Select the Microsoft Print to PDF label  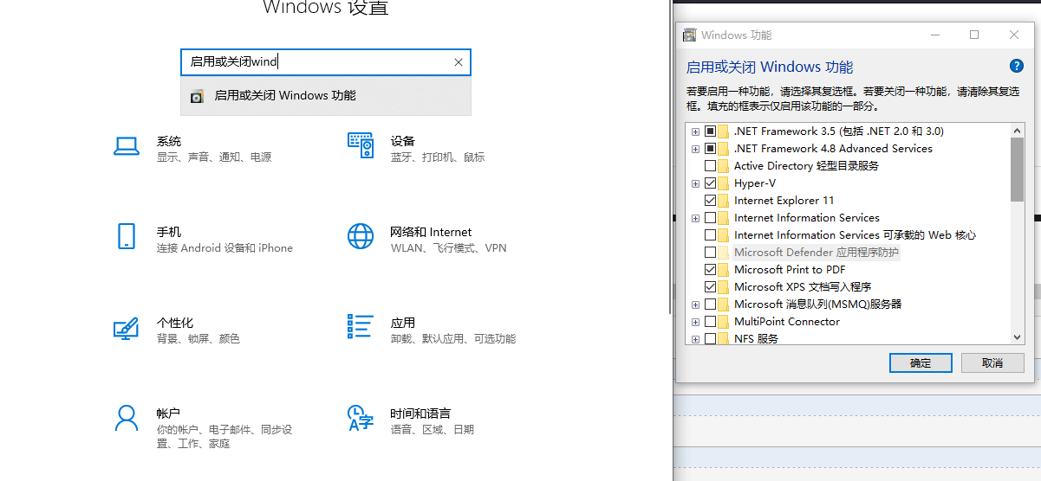(x=789, y=270)
